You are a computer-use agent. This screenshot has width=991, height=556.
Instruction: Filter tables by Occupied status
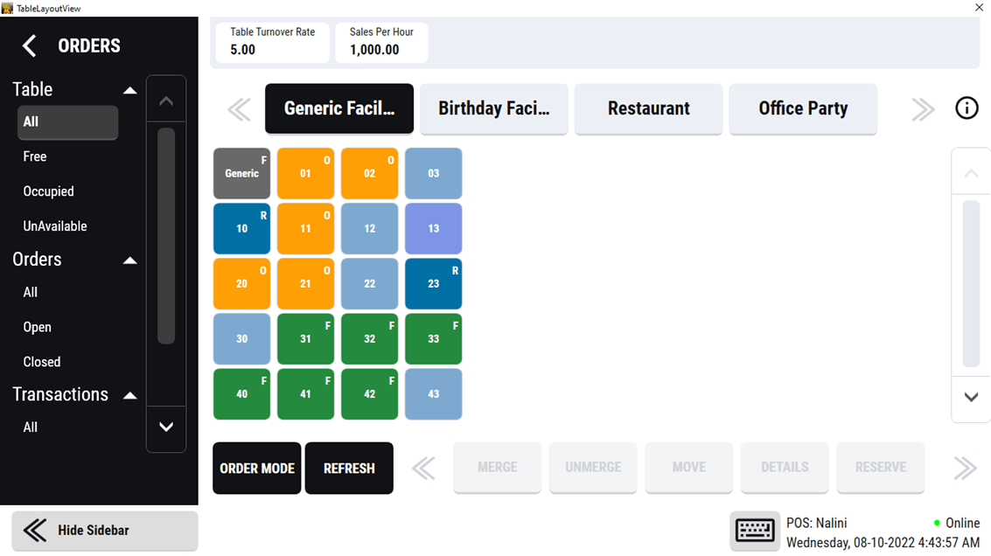pyautogui.click(x=48, y=191)
